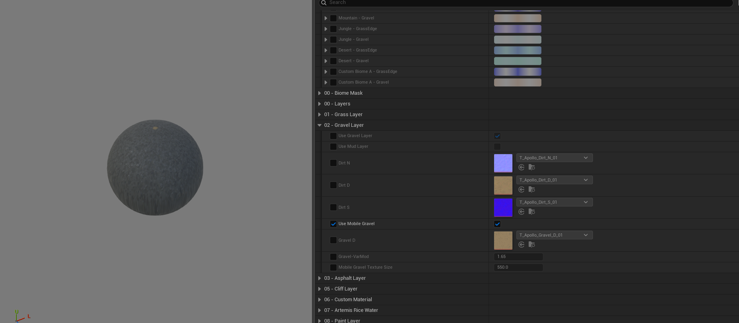739x323 pixels.
Task: Click the Mountain - Gravel color gradient swatch
Action: coord(518,18)
